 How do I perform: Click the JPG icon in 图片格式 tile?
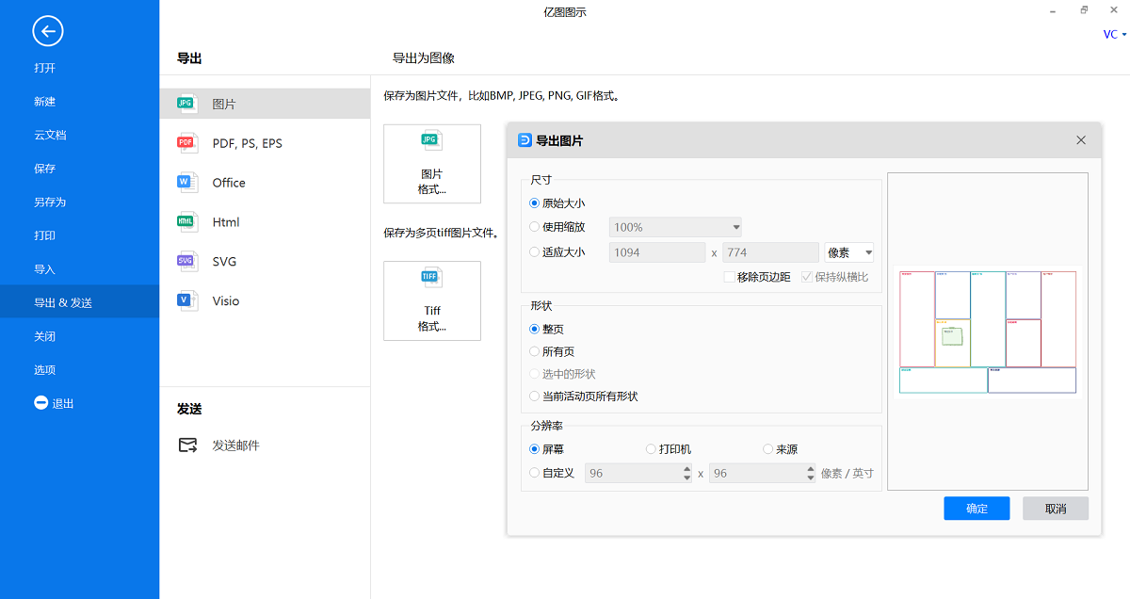[431, 142]
